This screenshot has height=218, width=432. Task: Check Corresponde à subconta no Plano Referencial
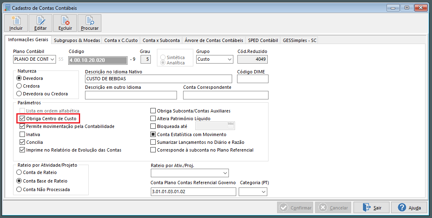(x=153, y=150)
